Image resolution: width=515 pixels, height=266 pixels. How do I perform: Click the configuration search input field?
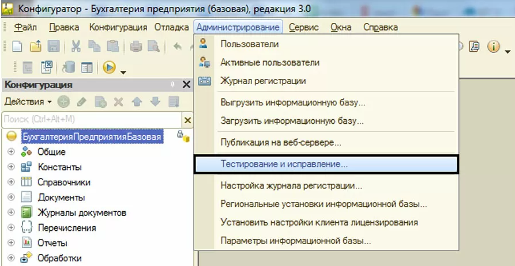[x=91, y=119]
